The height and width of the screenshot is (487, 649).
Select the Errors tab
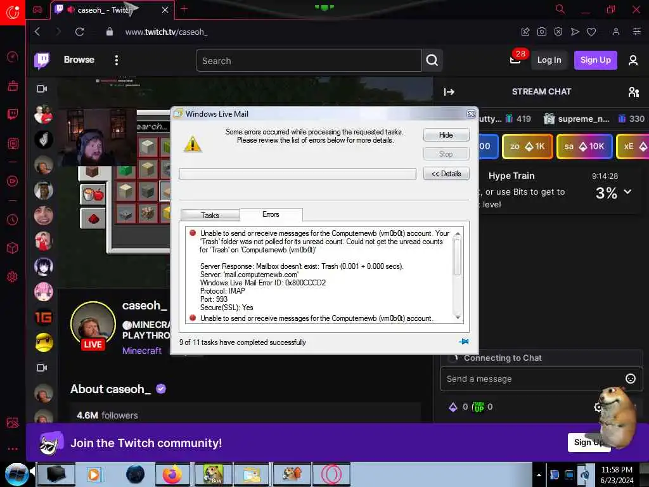(271, 214)
